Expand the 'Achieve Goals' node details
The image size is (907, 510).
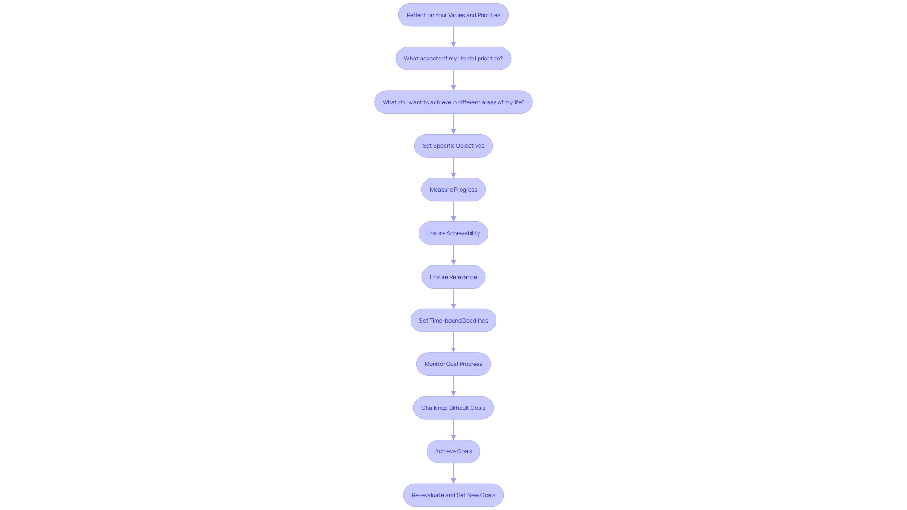[453, 451]
